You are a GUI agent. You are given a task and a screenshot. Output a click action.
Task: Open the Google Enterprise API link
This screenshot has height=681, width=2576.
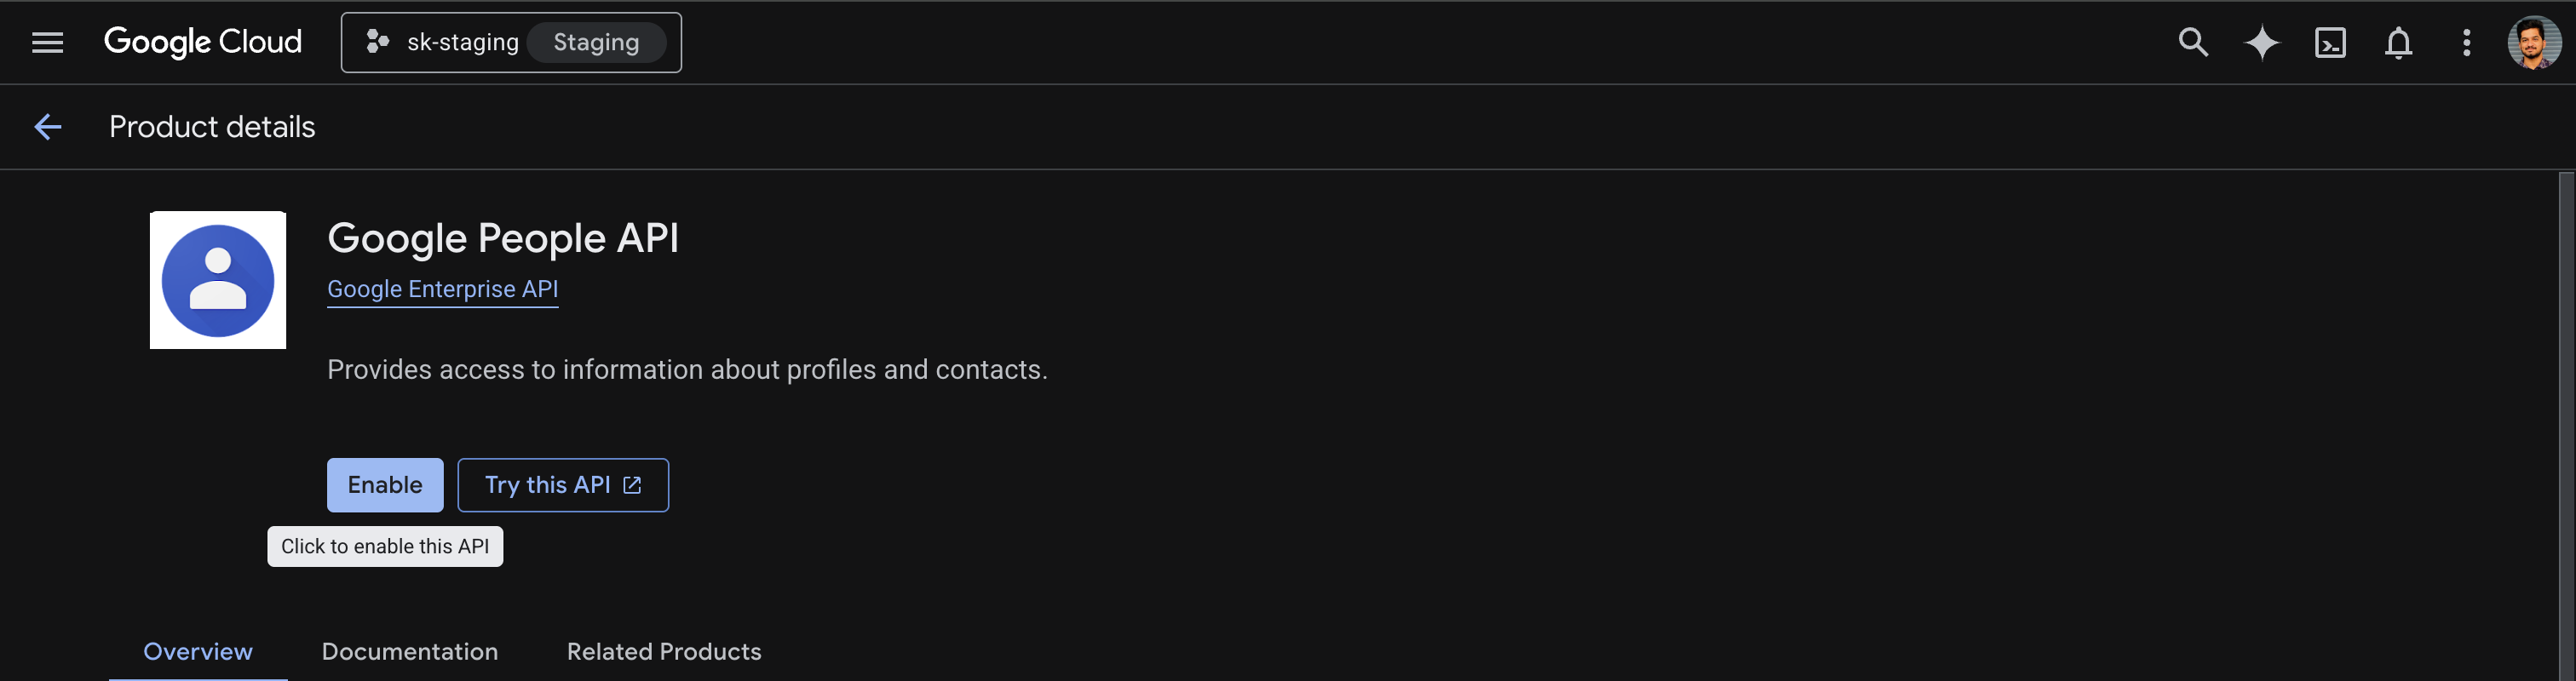[442, 289]
